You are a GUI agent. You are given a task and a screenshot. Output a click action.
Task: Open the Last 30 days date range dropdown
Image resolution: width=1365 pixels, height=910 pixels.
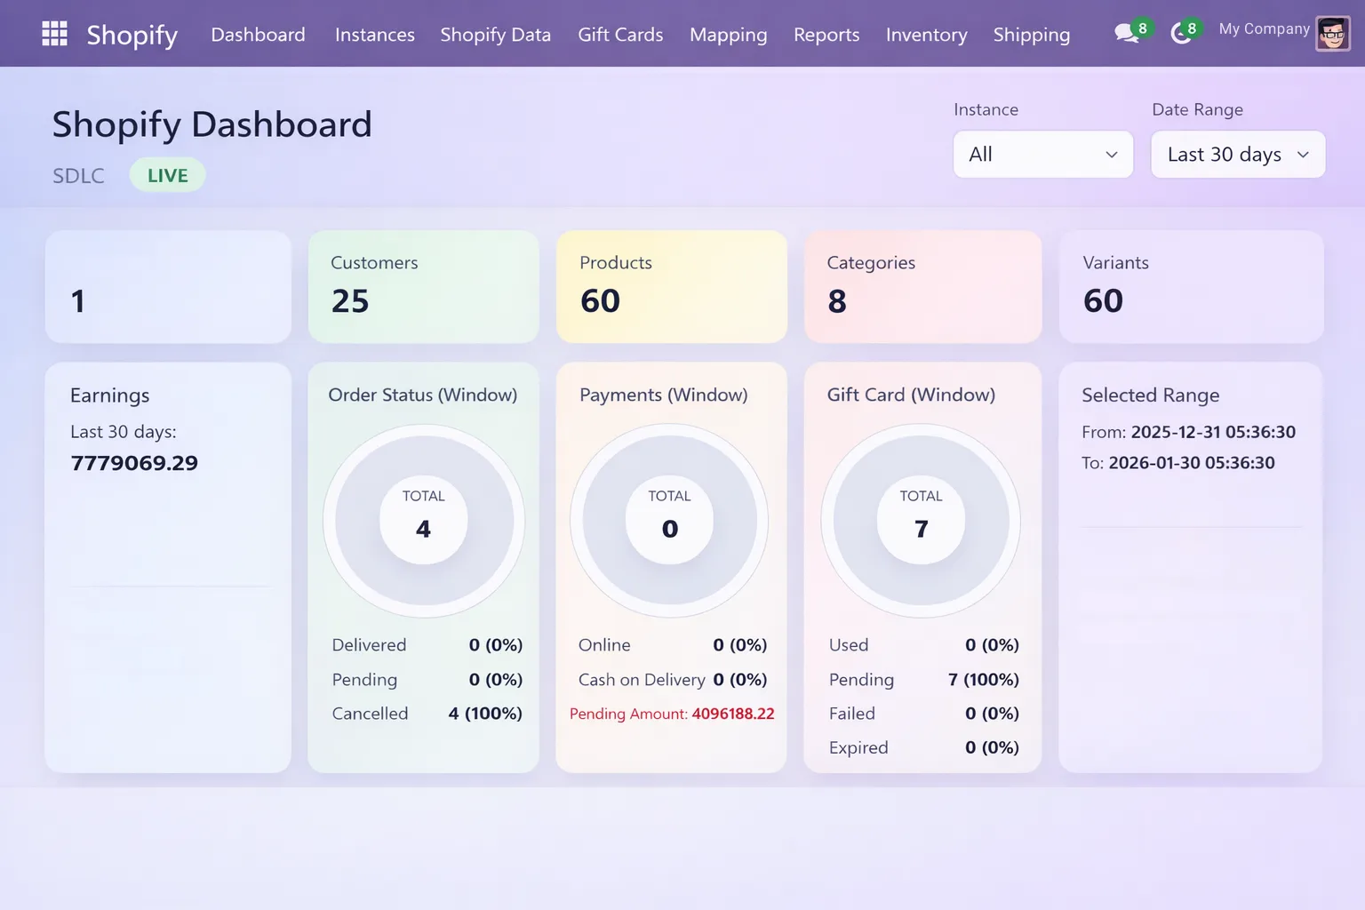(x=1237, y=154)
